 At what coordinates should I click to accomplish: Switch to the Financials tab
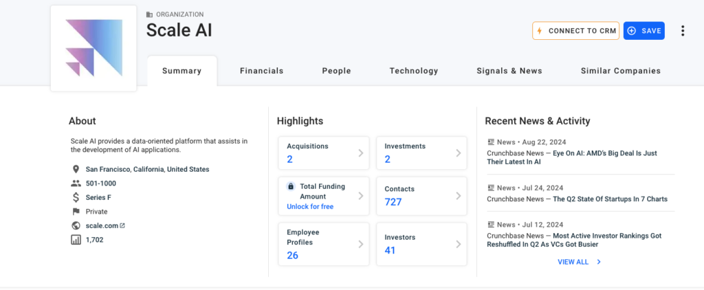[x=261, y=71]
